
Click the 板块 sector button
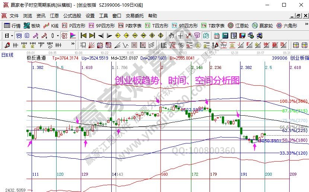point(32,26)
